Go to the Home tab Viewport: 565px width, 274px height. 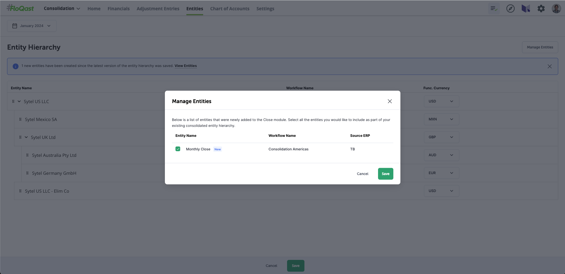tap(94, 9)
